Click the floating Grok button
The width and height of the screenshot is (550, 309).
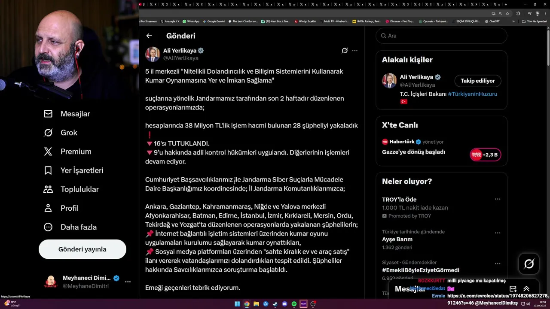point(529,264)
